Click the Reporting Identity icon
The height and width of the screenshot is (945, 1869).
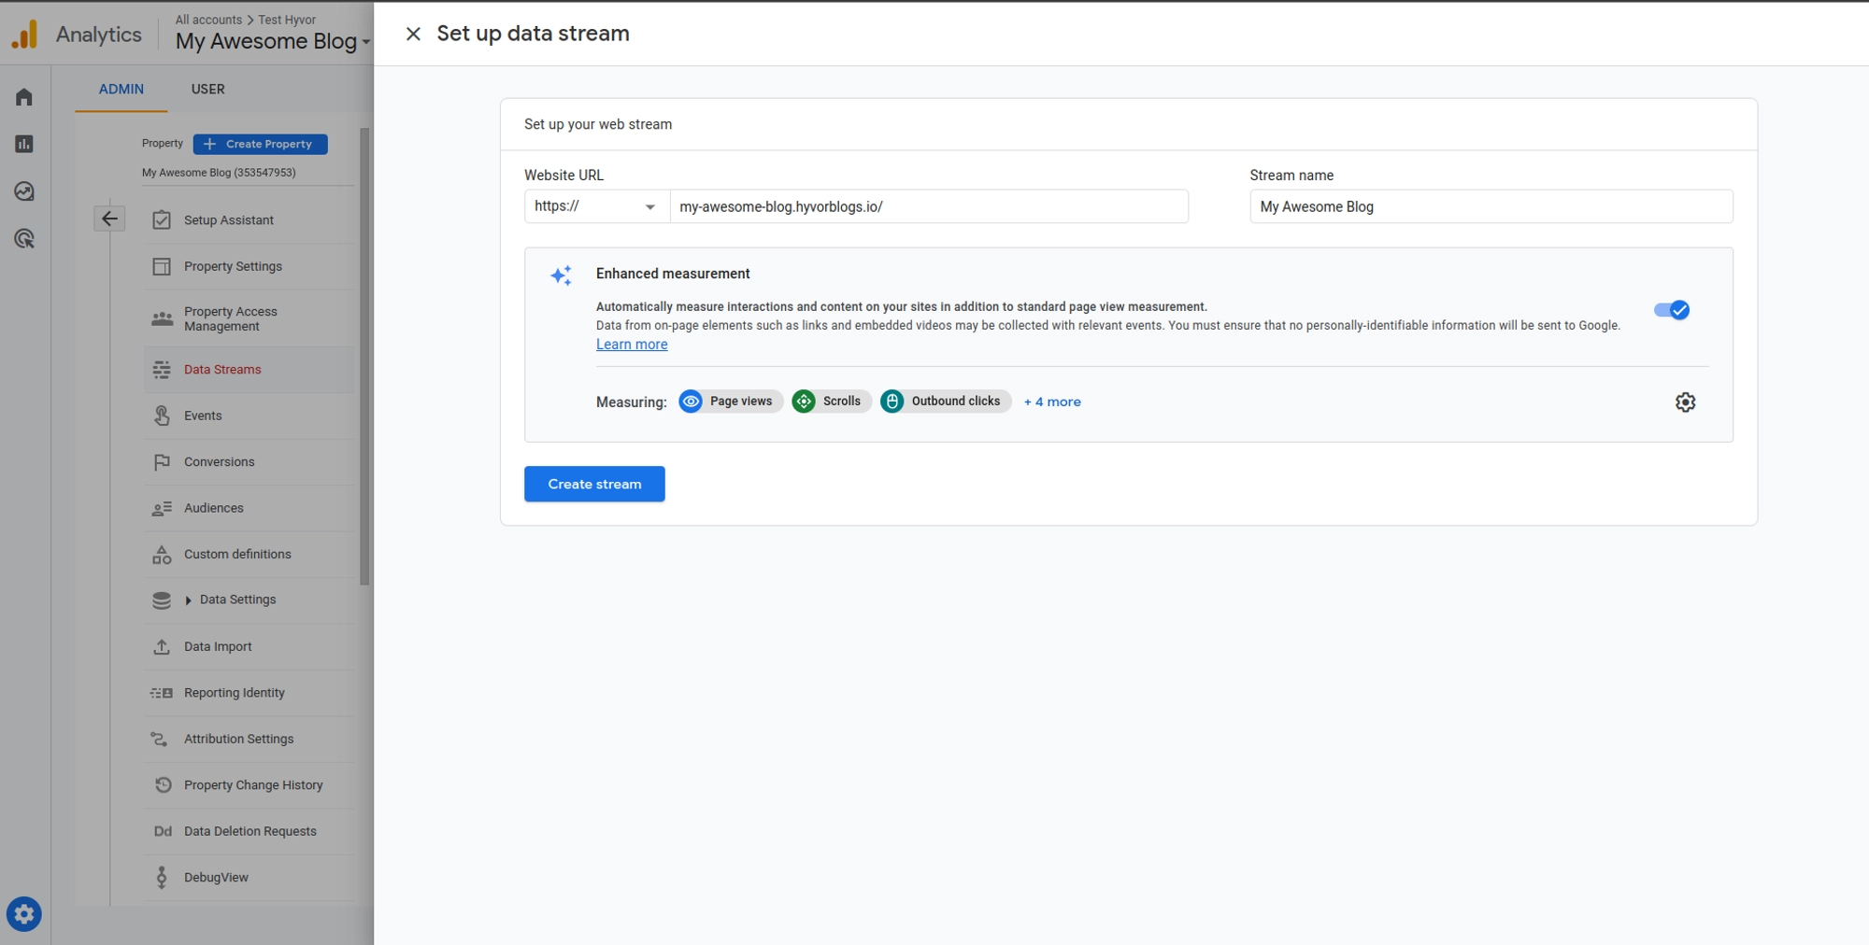tap(162, 693)
